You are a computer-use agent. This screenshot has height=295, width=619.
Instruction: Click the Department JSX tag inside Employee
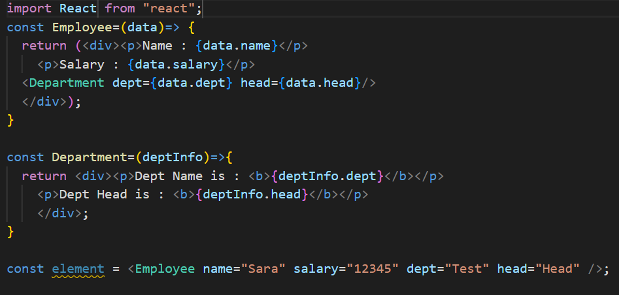point(67,83)
